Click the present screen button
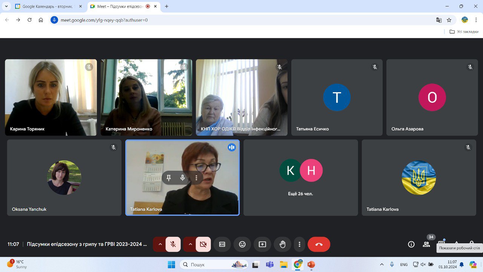Screen dimensions: 483x272 (x=262, y=244)
